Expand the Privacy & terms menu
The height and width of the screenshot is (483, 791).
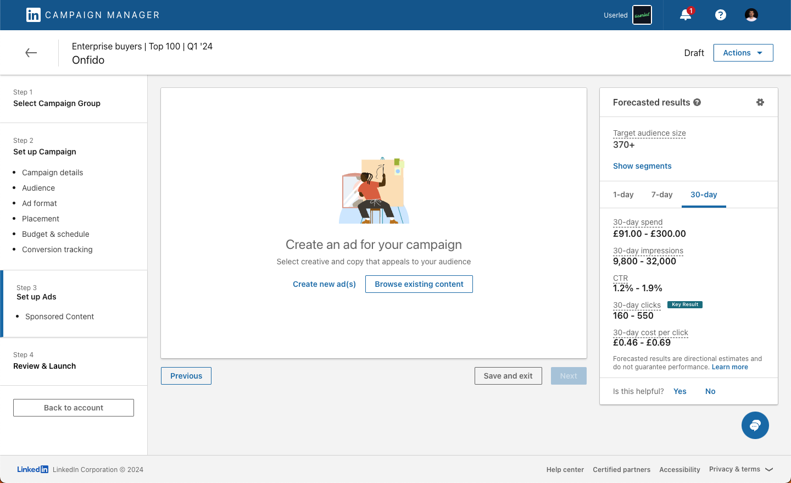[741, 469]
